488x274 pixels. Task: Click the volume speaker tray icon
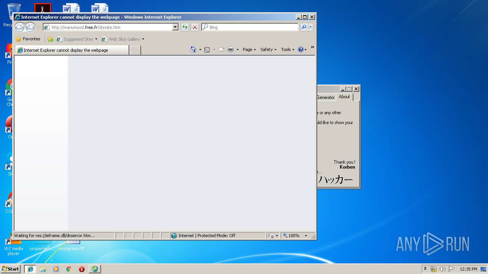pyautogui.click(x=443, y=269)
